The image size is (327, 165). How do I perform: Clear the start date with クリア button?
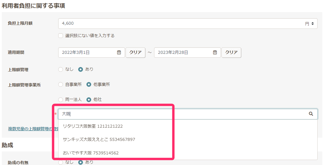136,52
